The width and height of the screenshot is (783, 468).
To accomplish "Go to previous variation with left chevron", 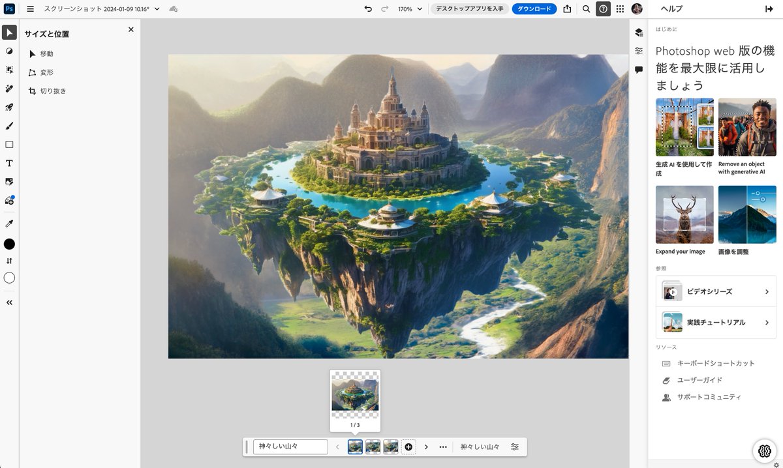I will pyautogui.click(x=337, y=447).
